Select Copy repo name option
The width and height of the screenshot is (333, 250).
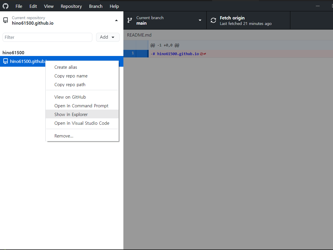click(71, 76)
